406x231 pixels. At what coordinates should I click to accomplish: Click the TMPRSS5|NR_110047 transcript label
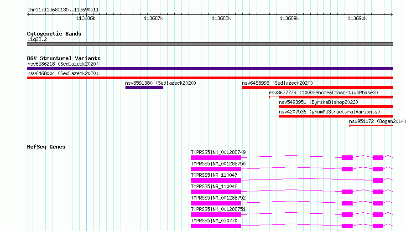click(x=214, y=175)
